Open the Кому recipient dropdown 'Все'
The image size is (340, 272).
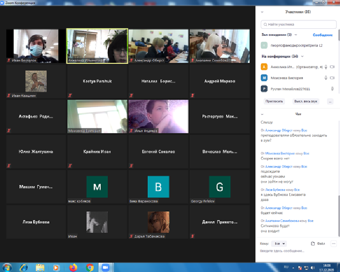point(280,243)
